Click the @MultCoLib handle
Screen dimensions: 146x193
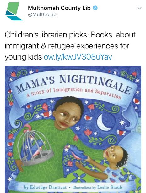point(42,15)
